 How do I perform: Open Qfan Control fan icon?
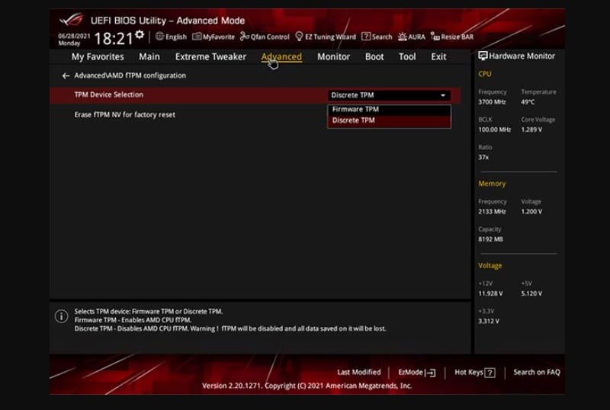[244, 37]
